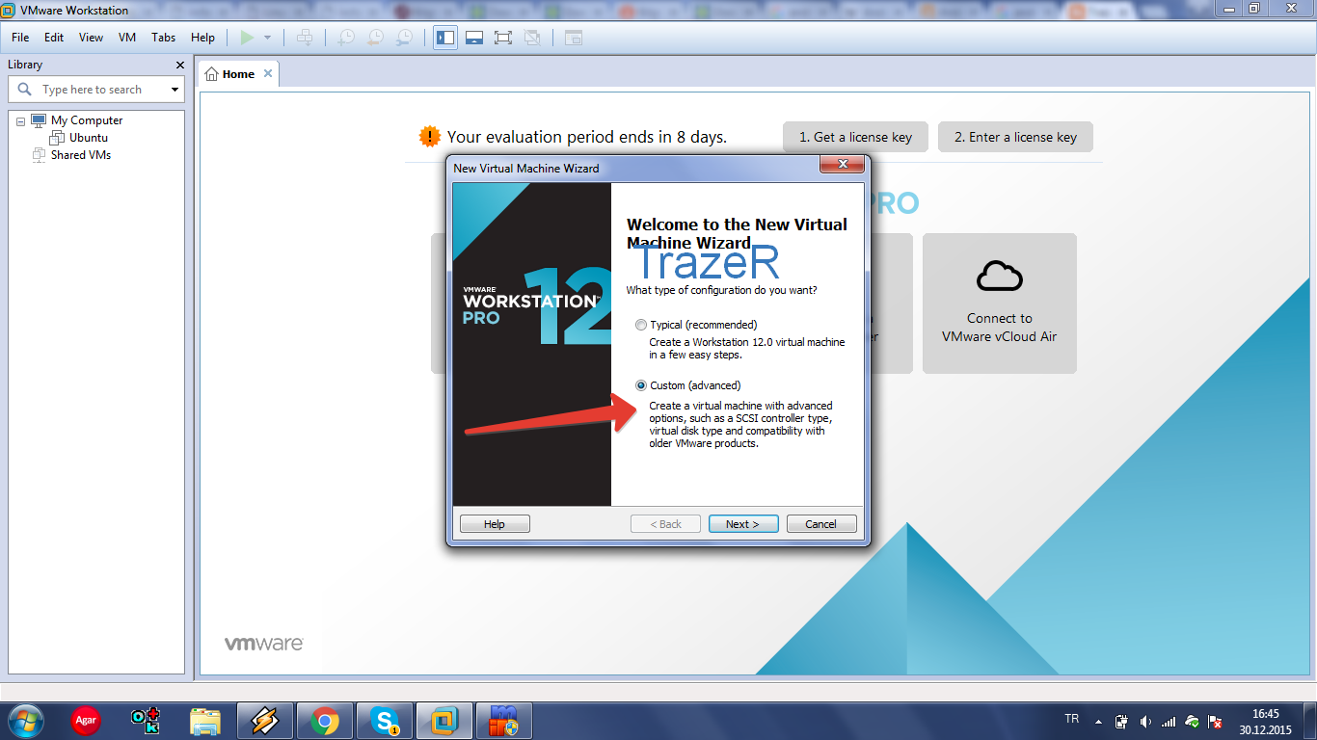Open the Help menu in menu bar
Image resolution: width=1317 pixels, height=740 pixels.
202,38
